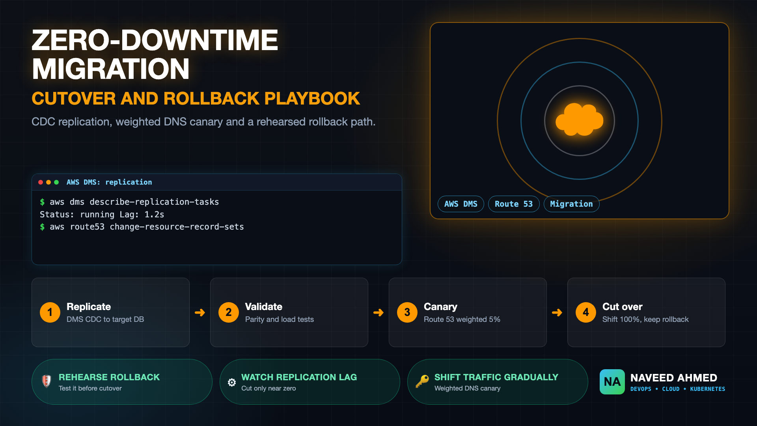Click the orange cloud icon

click(579, 120)
